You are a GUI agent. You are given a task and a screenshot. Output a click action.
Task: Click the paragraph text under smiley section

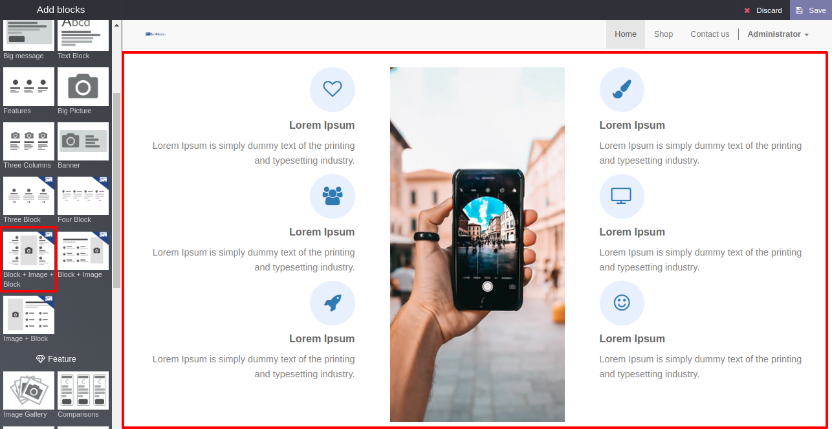tap(701, 367)
